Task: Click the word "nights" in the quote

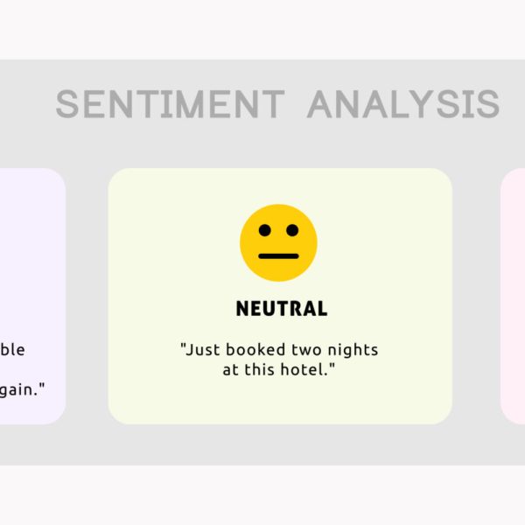Action: pyautogui.click(x=353, y=351)
